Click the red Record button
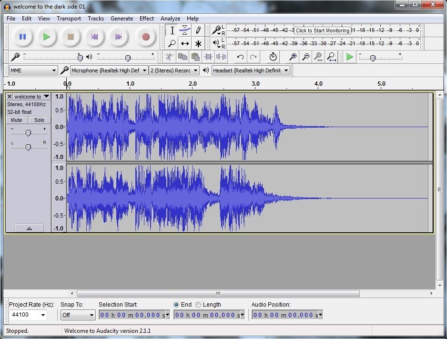The width and height of the screenshot is (447, 339). [x=146, y=37]
